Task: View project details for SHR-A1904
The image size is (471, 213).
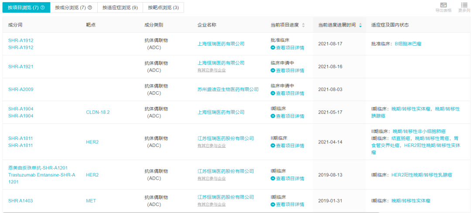Action: [287, 116]
